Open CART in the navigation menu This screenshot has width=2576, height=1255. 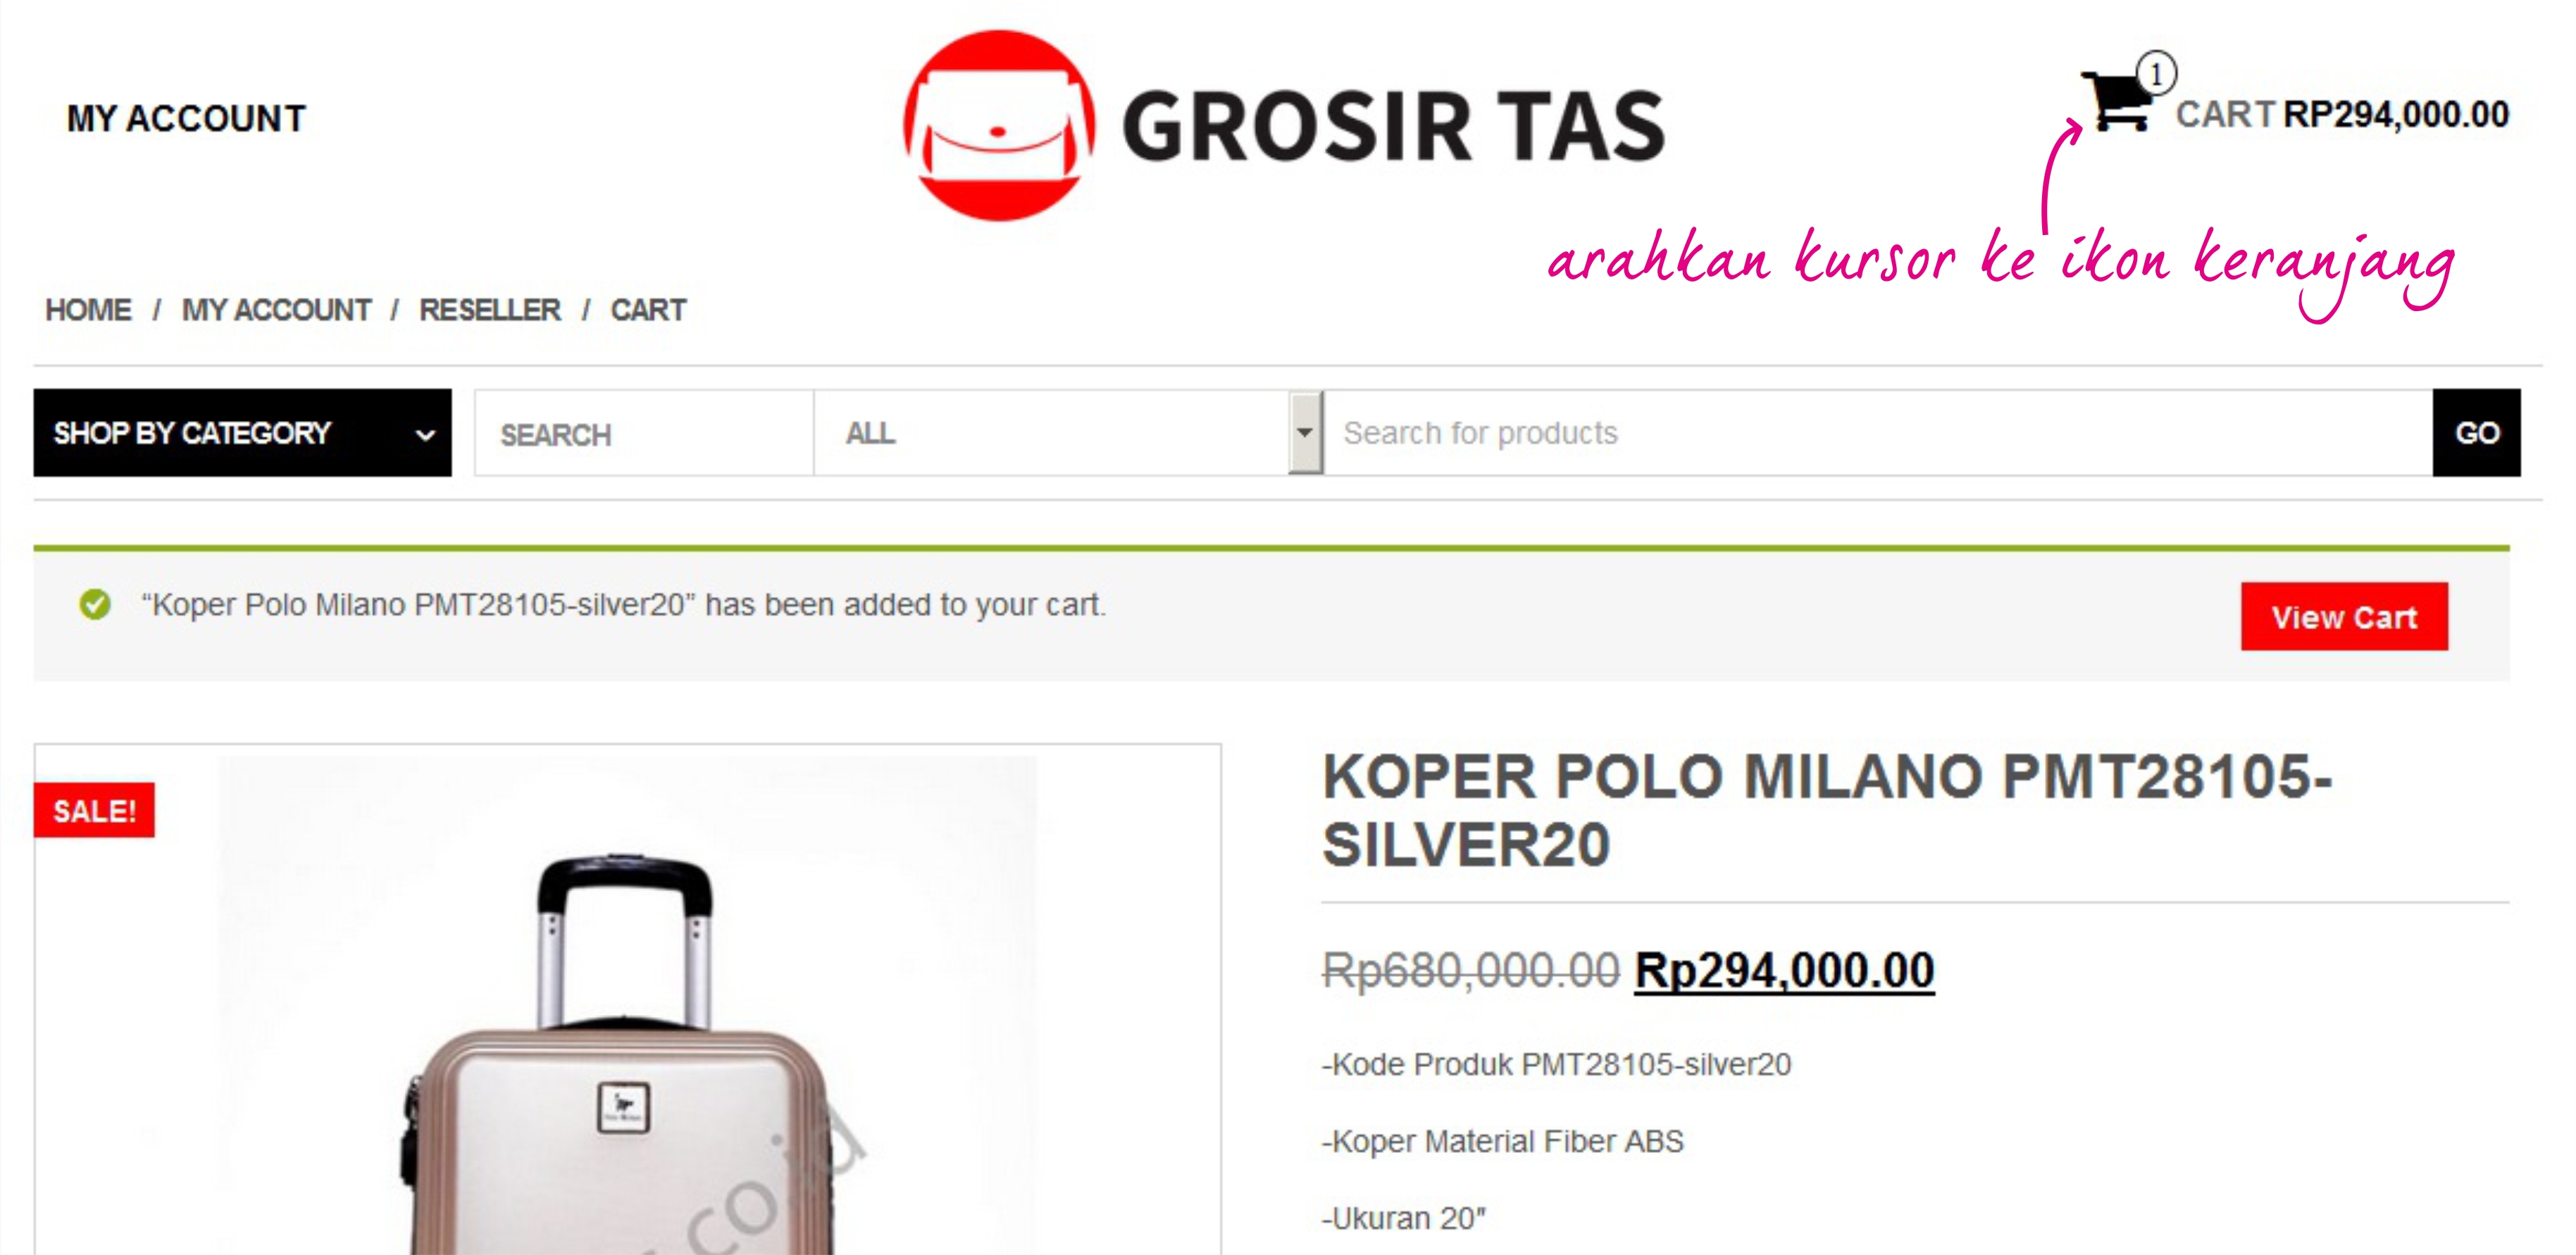pyautogui.click(x=648, y=310)
